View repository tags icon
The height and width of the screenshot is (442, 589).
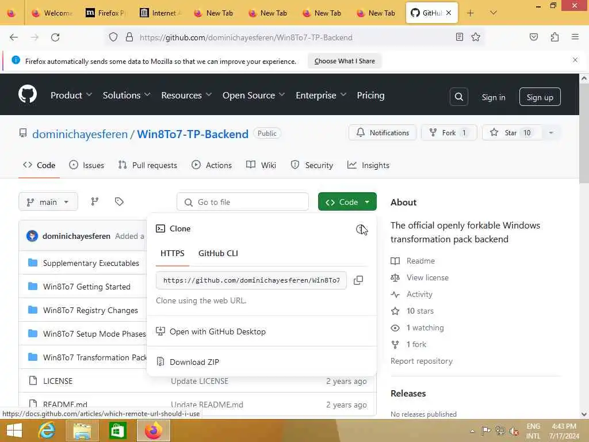(119, 202)
